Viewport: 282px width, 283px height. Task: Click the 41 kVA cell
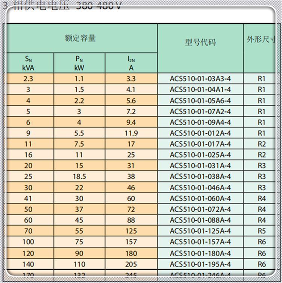(30, 199)
